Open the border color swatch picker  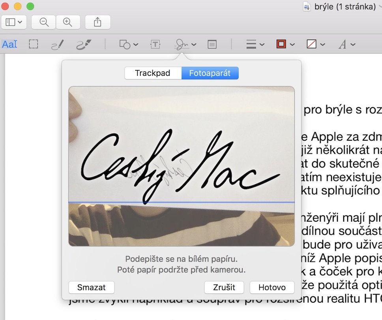coord(286,45)
